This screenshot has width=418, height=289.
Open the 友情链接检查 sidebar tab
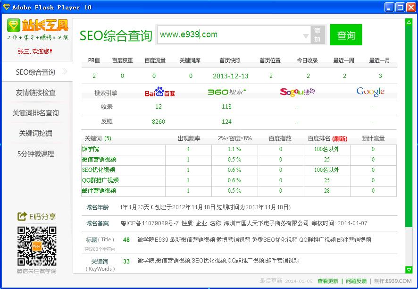point(36,93)
